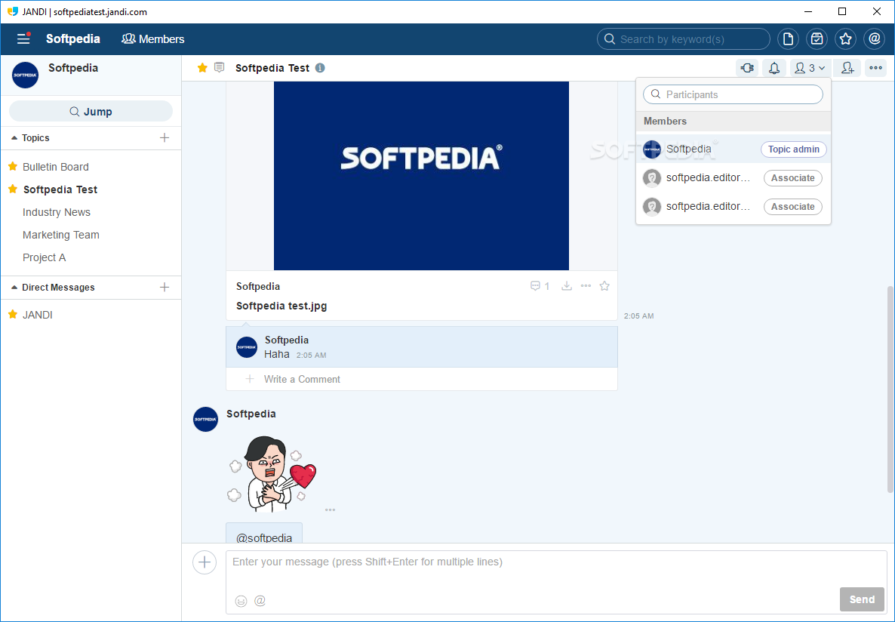Viewport: 895px width, 622px height.
Task: Click the Softpedia avatar on sticker message
Action: click(x=205, y=419)
